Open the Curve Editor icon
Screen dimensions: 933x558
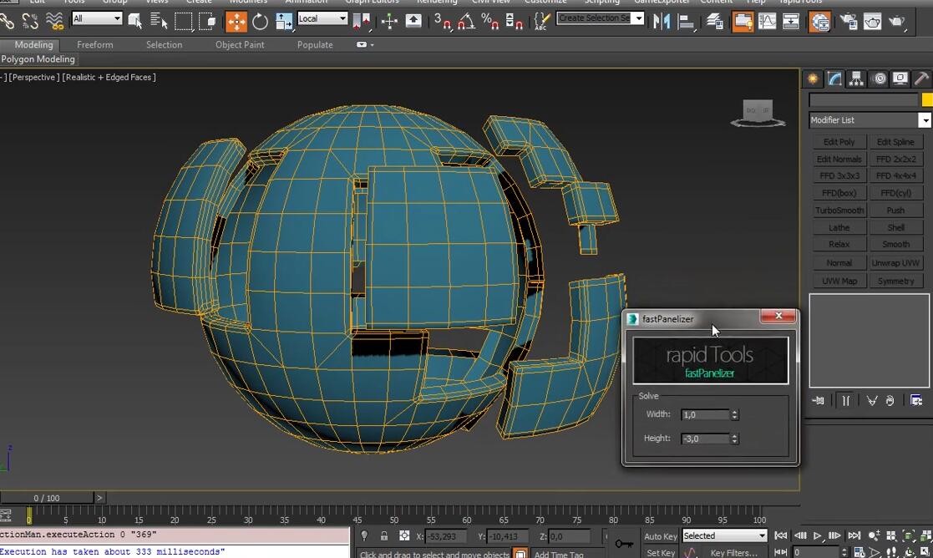[767, 22]
